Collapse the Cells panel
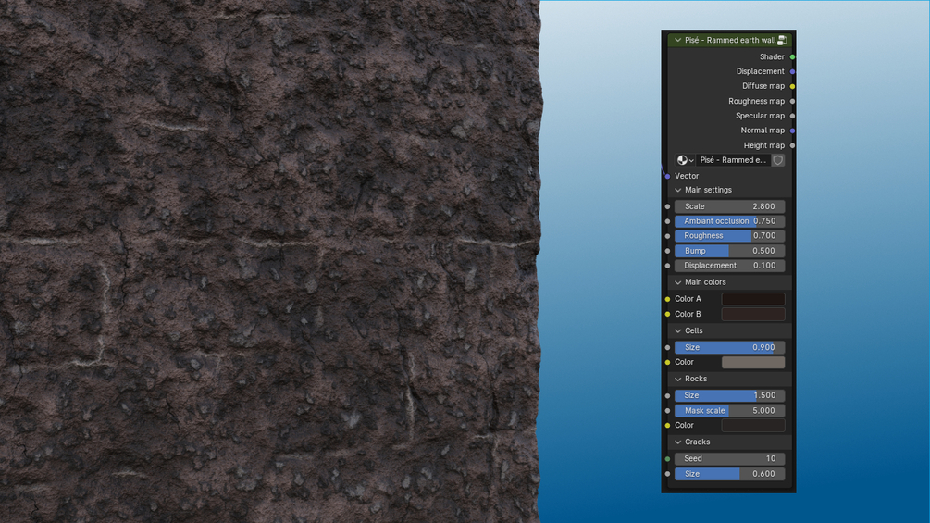This screenshot has height=523, width=930. click(x=678, y=330)
